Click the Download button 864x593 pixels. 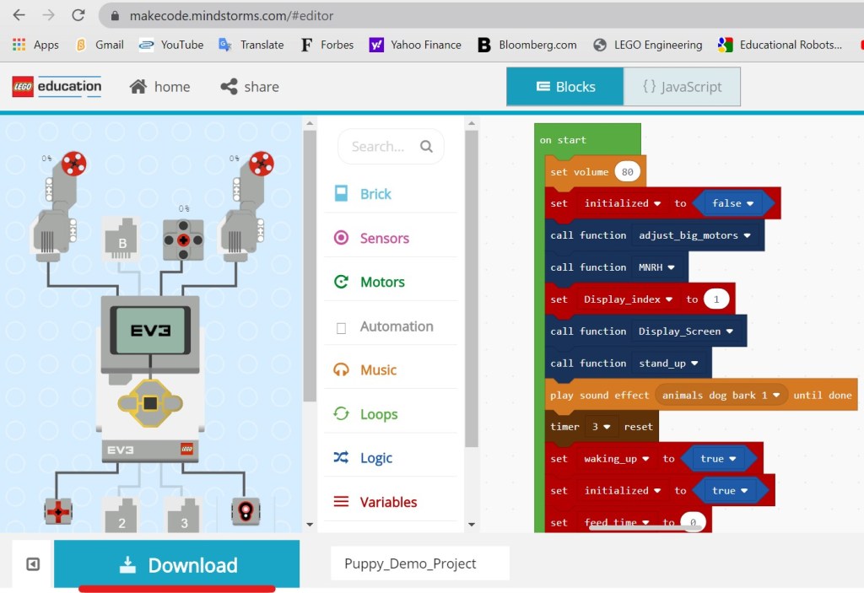[x=177, y=564]
